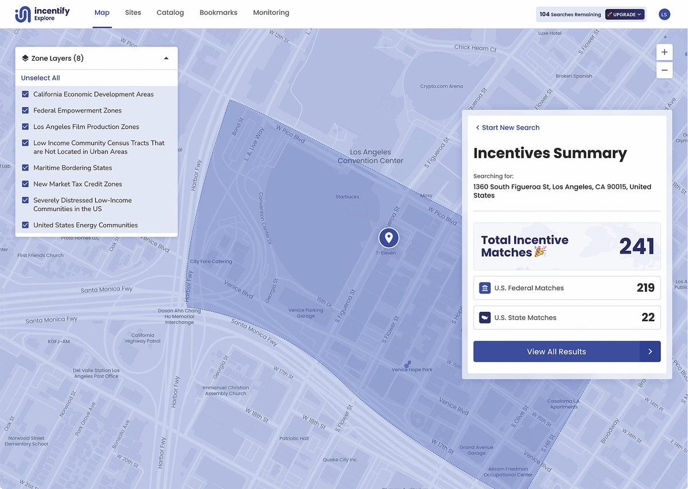Open the Upgrade dropdown menu

624,14
